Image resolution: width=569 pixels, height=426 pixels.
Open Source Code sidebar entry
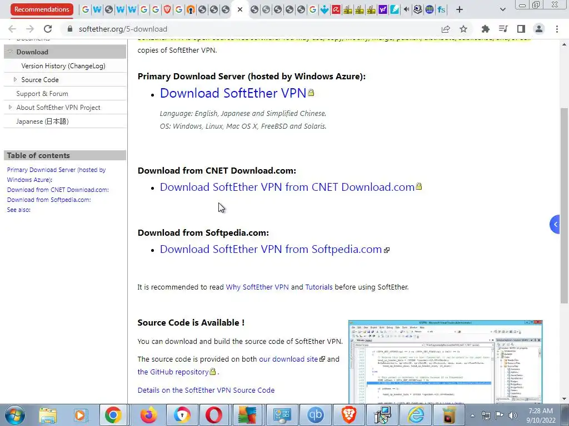40,80
